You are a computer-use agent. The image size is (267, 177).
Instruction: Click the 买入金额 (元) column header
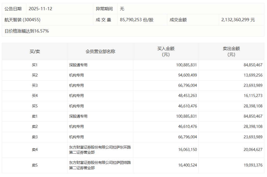[x=166, y=51]
